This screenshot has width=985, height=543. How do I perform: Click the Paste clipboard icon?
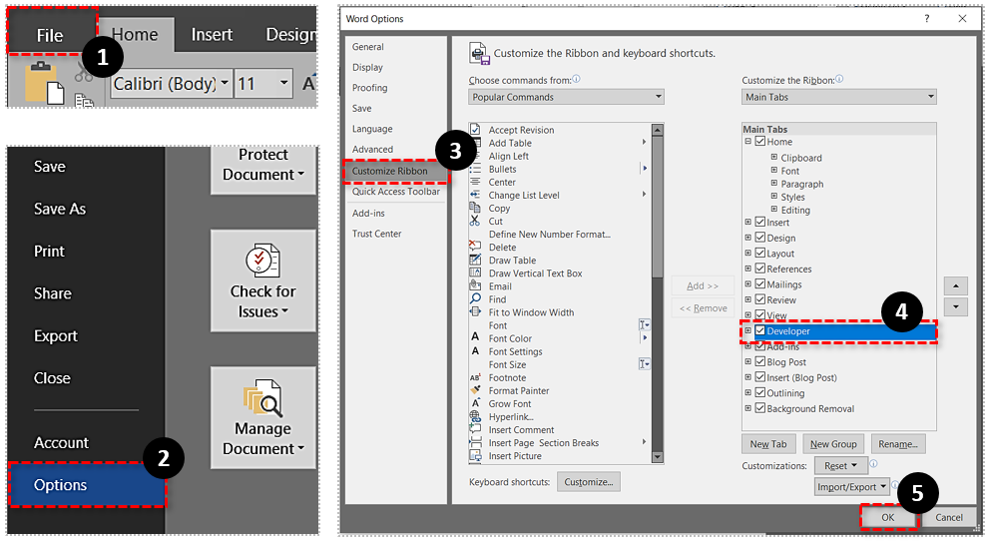(44, 83)
